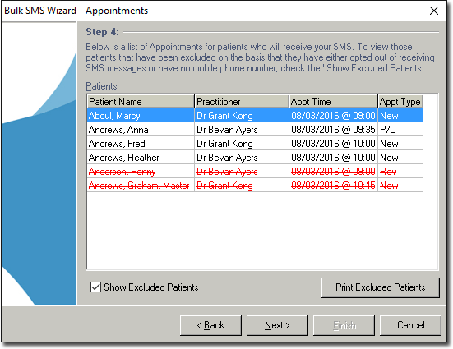Image resolution: width=453 pixels, height=349 pixels.
Task: Click empty area of patients list
Action: click(262, 231)
